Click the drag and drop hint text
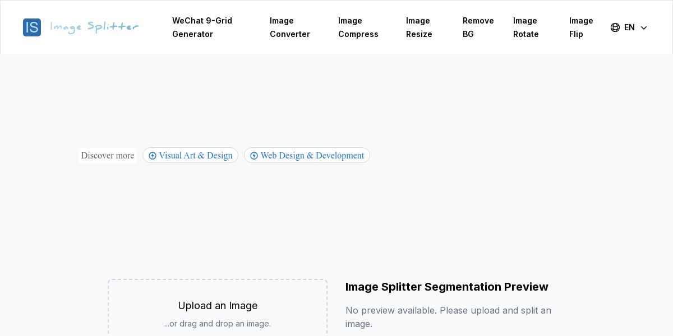Screen dimensions: 673x336 pyautogui.click(x=218, y=324)
